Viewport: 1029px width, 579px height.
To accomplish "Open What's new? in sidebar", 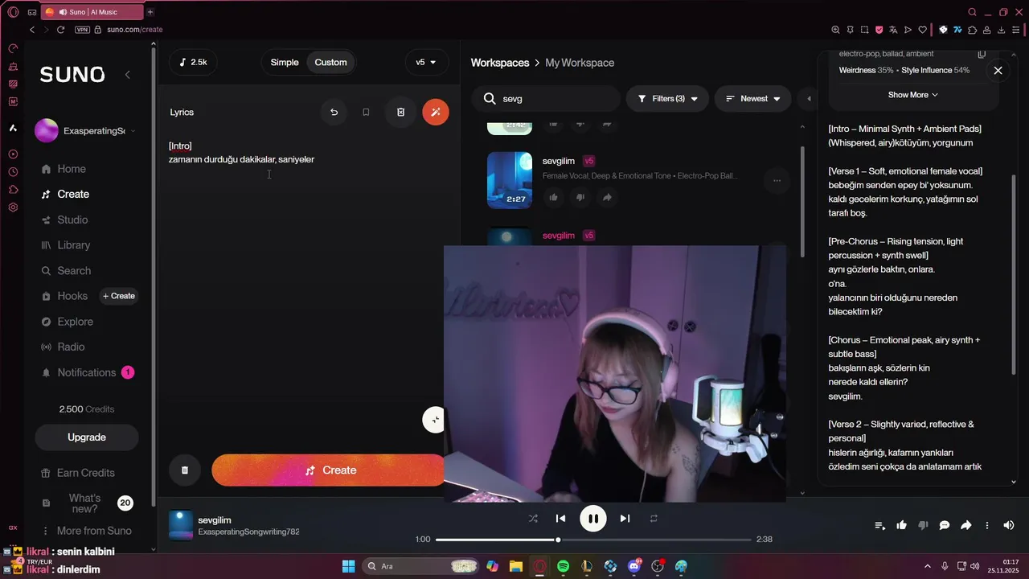I will tap(84, 503).
